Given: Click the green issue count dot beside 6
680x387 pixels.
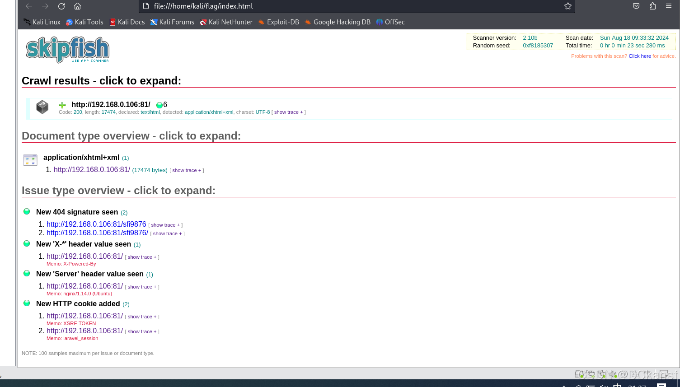Looking at the screenshot, I should [x=159, y=105].
